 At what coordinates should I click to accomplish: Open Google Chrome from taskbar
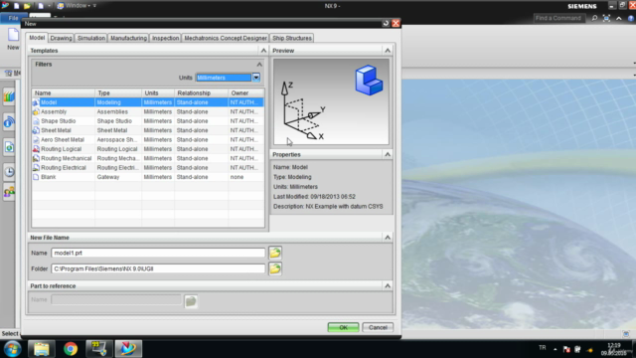[71, 349]
